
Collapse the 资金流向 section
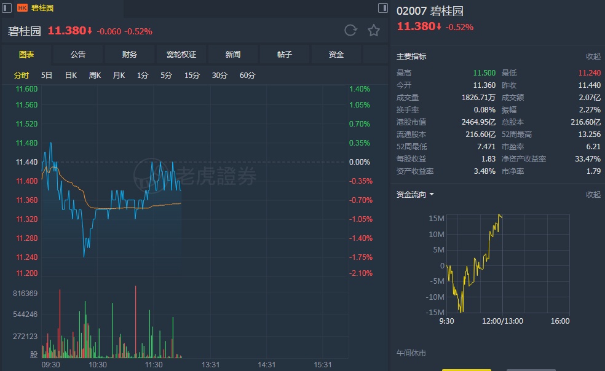point(593,194)
